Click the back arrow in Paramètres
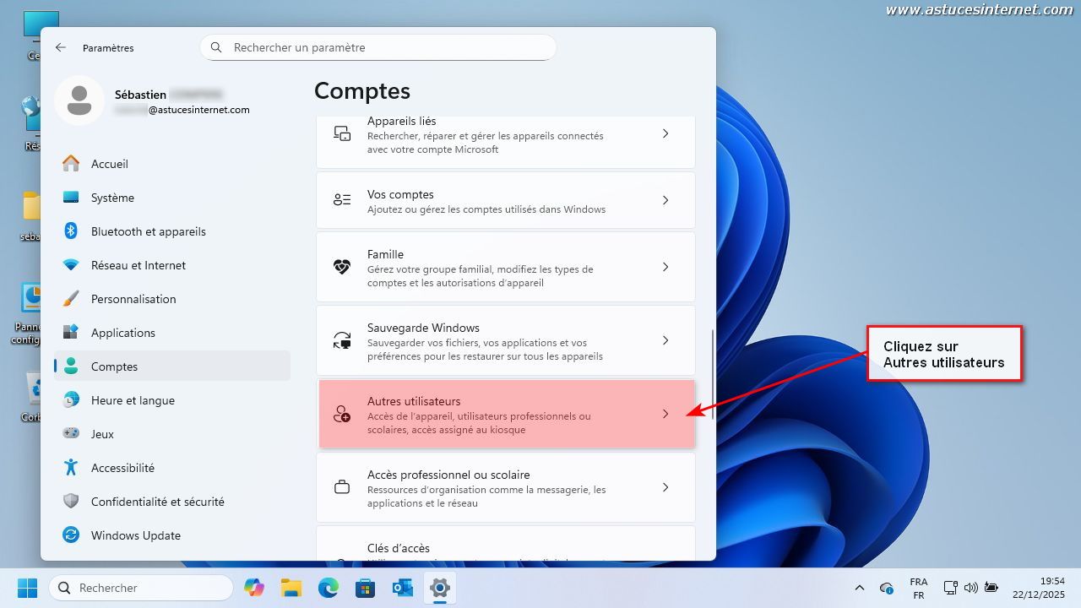1081x608 pixels. [61, 48]
